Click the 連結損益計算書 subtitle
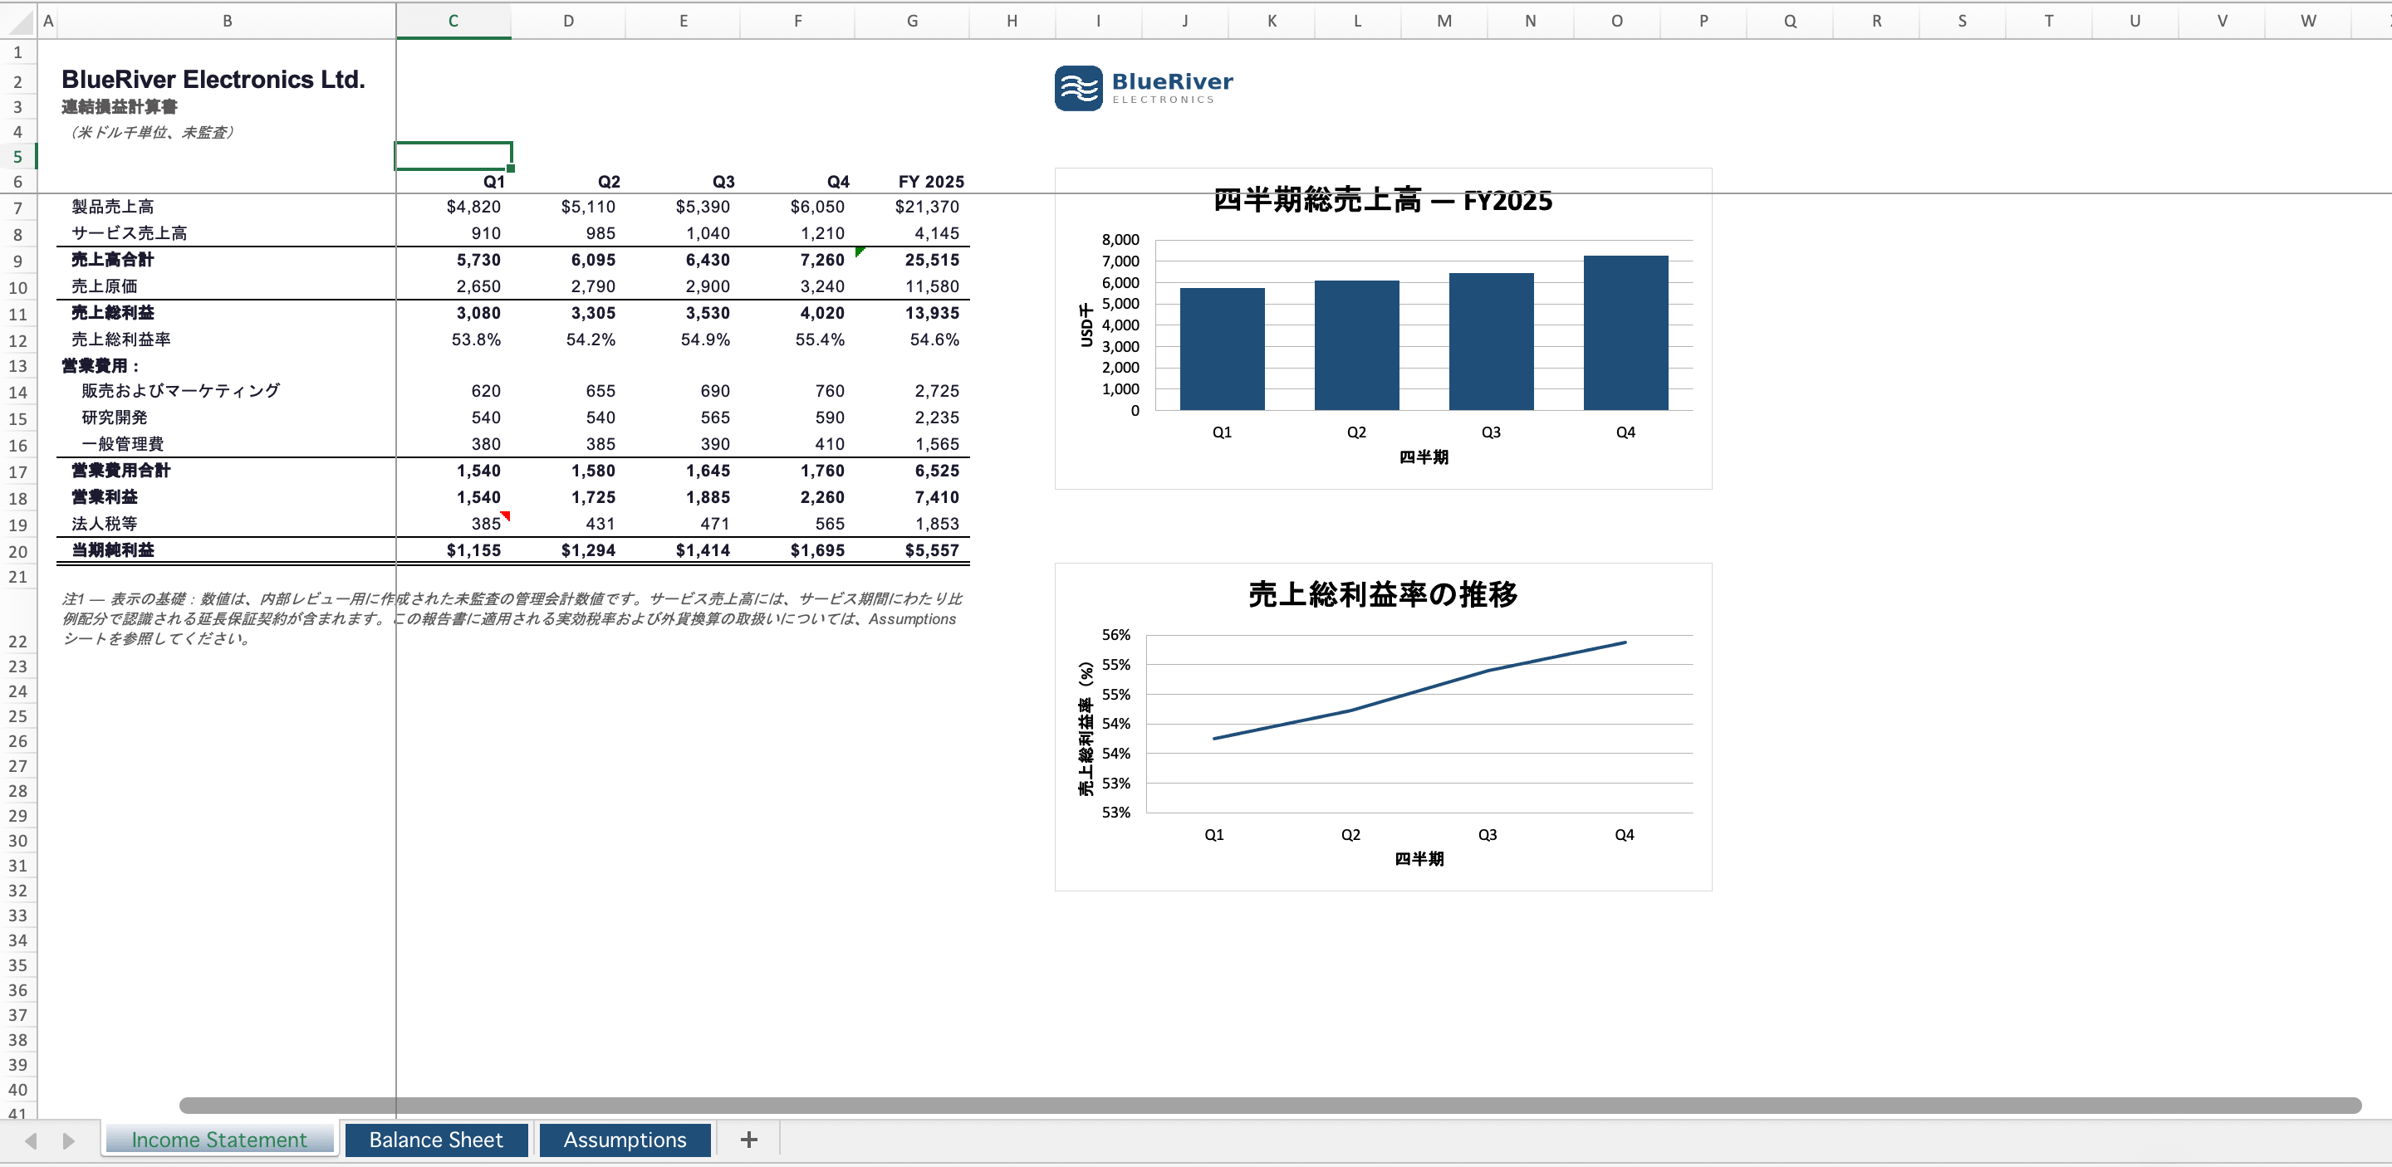Viewport: 2392px width, 1167px height. (120, 107)
